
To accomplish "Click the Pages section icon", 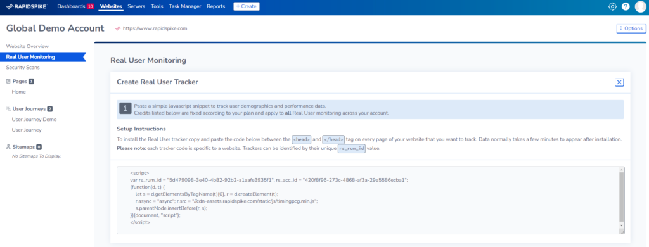I will click(8, 82).
